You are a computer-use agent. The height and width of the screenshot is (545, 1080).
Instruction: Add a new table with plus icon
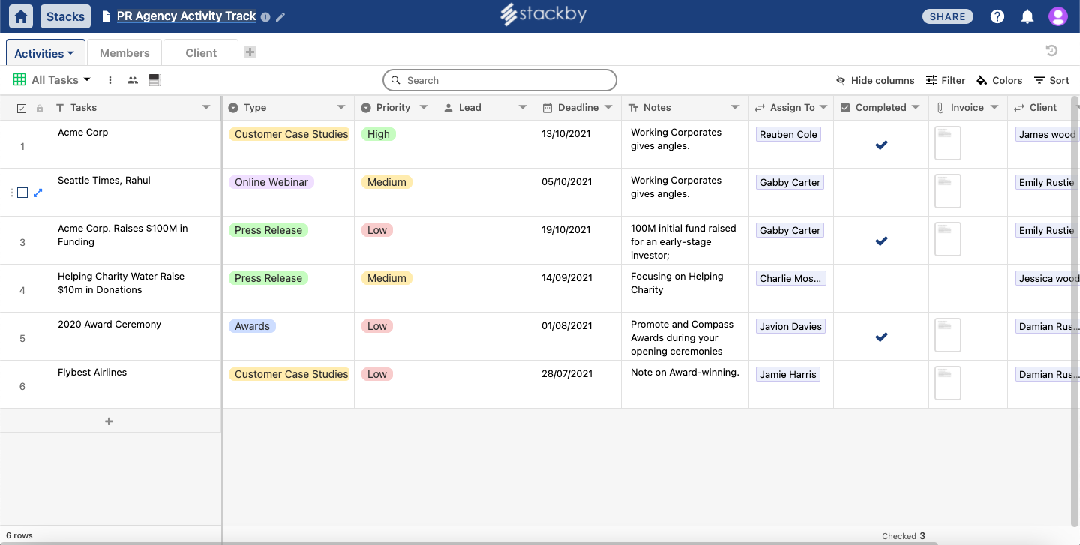(250, 52)
